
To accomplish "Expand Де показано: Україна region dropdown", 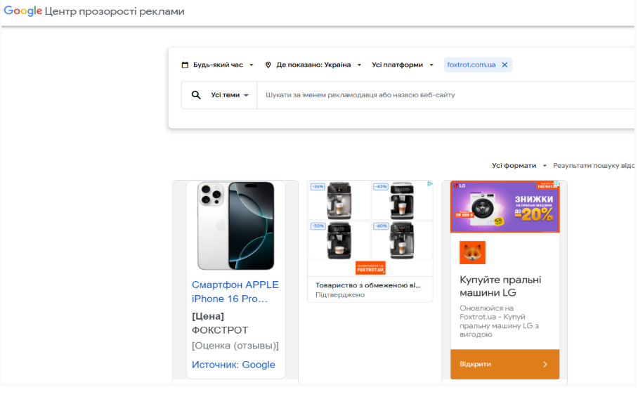I will (313, 65).
